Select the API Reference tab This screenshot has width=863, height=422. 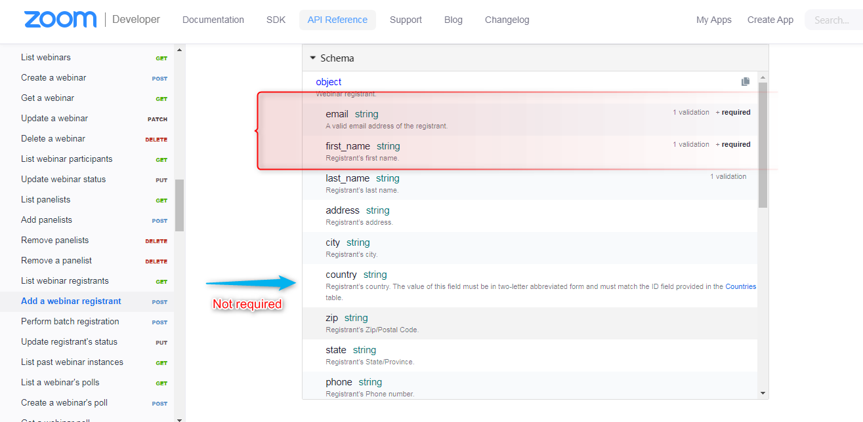[x=337, y=20]
